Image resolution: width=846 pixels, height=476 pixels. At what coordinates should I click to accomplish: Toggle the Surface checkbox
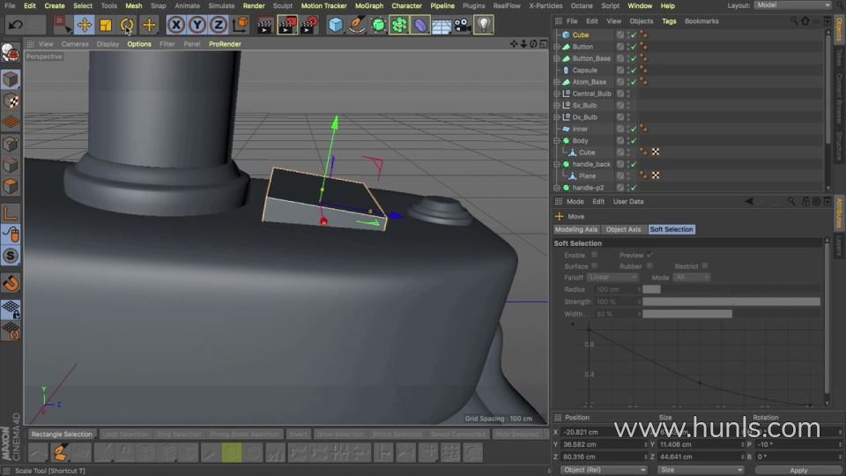tap(594, 266)
